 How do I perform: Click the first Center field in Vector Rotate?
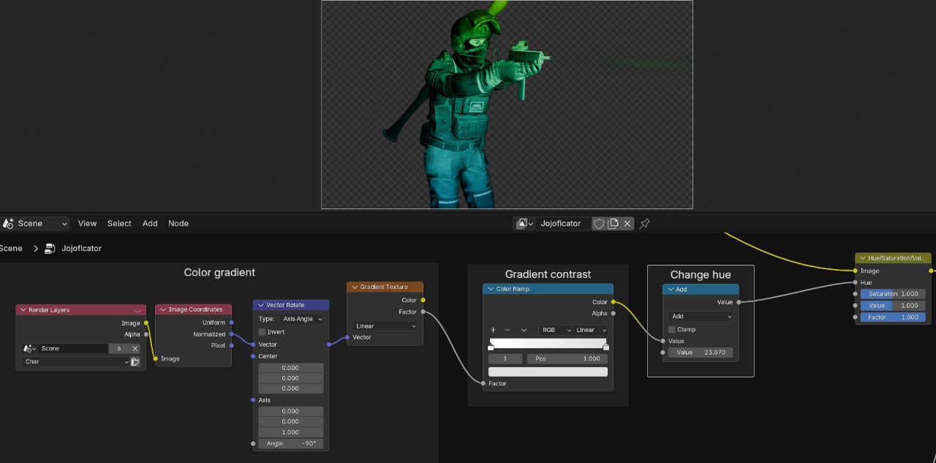(290, 368)
